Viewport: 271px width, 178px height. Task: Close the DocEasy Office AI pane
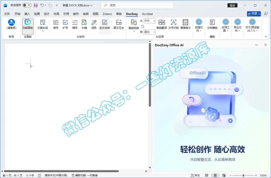point(265,45)
